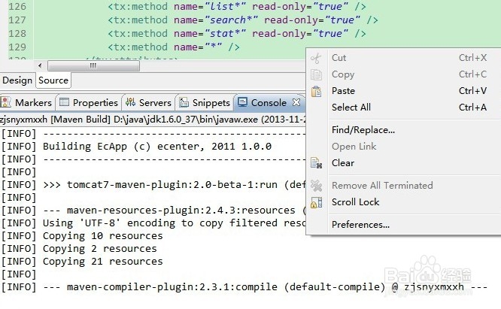
Task: Toggle Scroll Lock from context menu
Action: click(403, 202)
